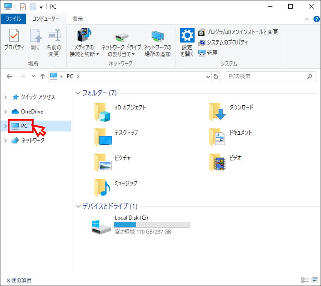Open the ファイル tab
The image size is (321, 286).
point(14,19)
